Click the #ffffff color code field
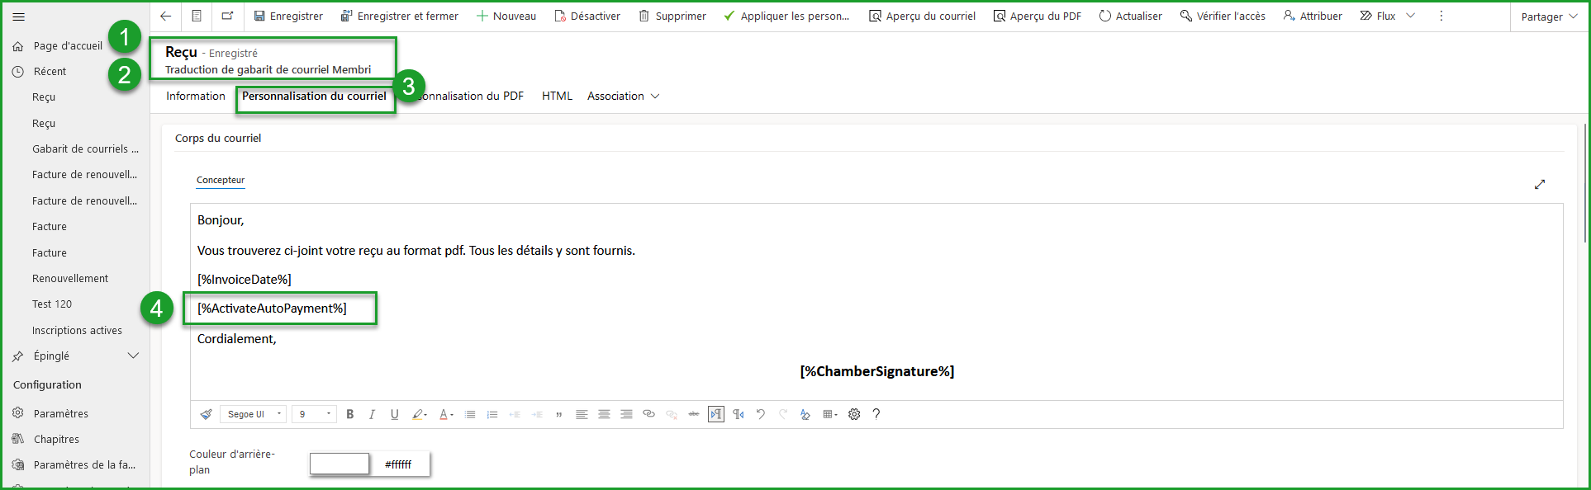1591x490 pixels. point(399,464)
